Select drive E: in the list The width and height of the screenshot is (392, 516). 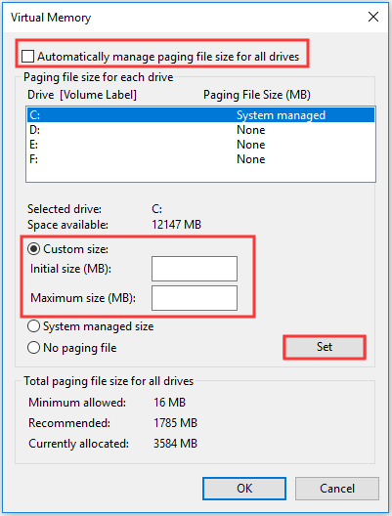tap(200, 145)
